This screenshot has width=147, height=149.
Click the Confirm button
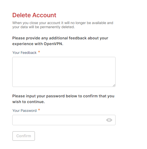click(24, 136)
